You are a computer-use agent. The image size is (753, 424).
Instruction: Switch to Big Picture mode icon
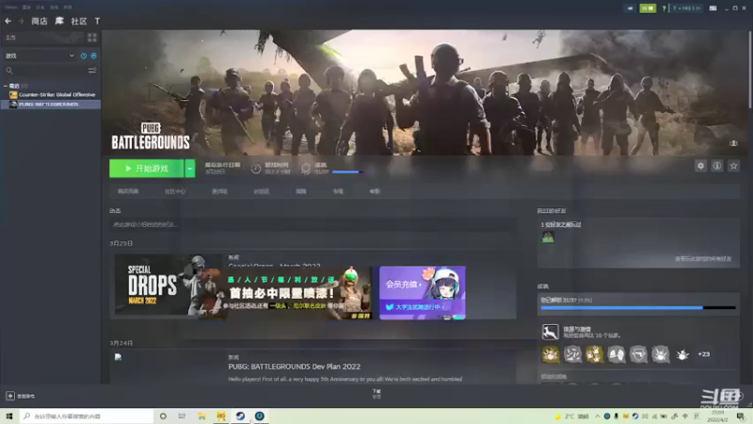tap(713, 8)
